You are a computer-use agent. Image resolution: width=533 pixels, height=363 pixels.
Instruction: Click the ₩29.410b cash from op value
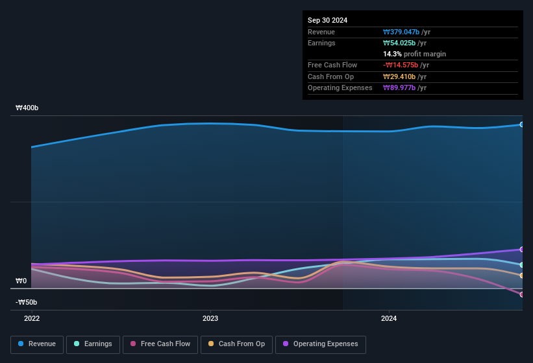(399, 76)
